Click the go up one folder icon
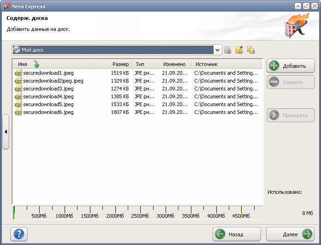The image size is (321, 245). [228, 50]
